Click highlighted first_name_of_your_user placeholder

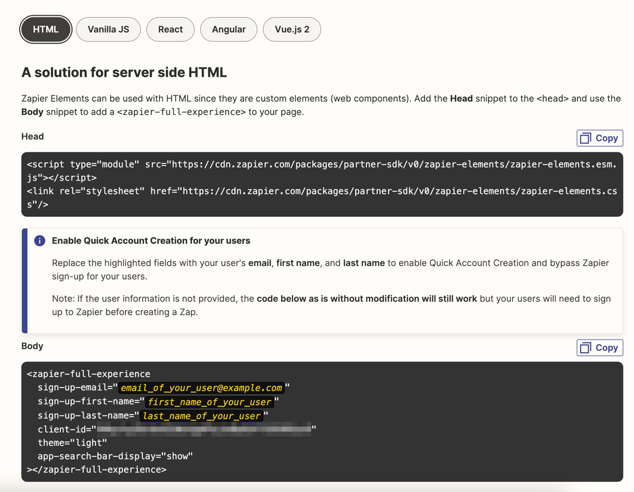[210, 402]
